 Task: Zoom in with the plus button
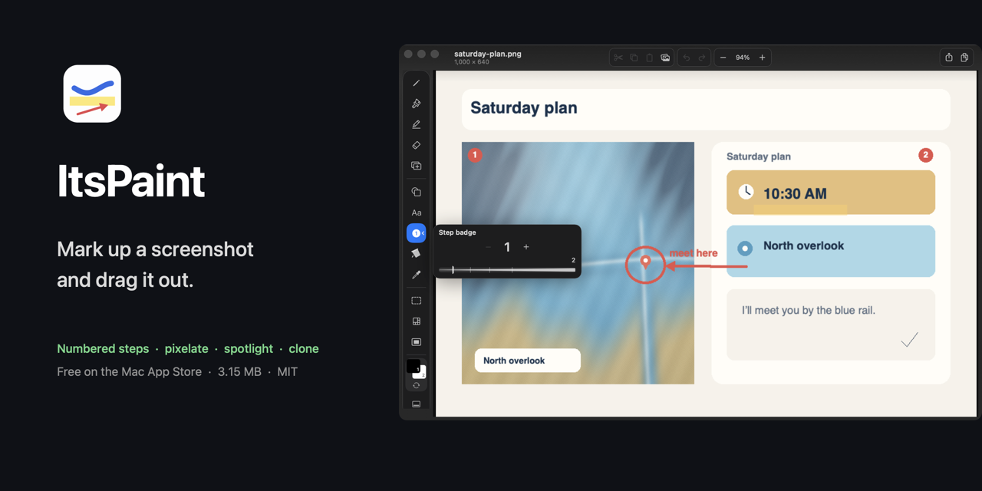(x=762, y=58)
